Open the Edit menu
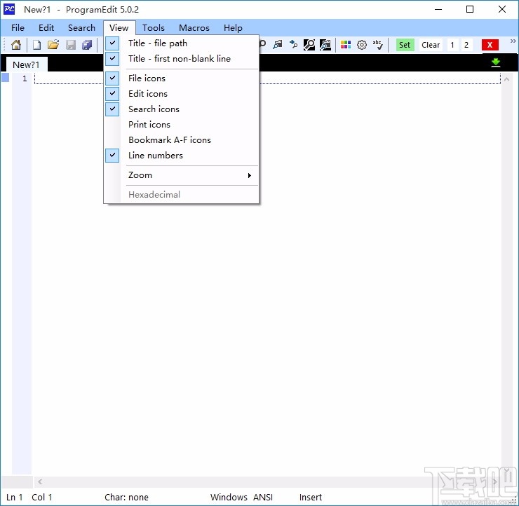Image resolution: width=519 pixels, height=506 pixels. tap(46, 28)
